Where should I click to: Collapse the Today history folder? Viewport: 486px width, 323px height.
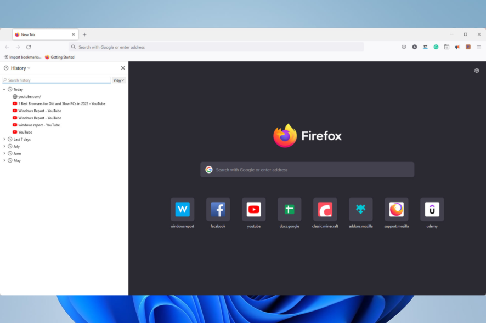click(x=4, y=89)
